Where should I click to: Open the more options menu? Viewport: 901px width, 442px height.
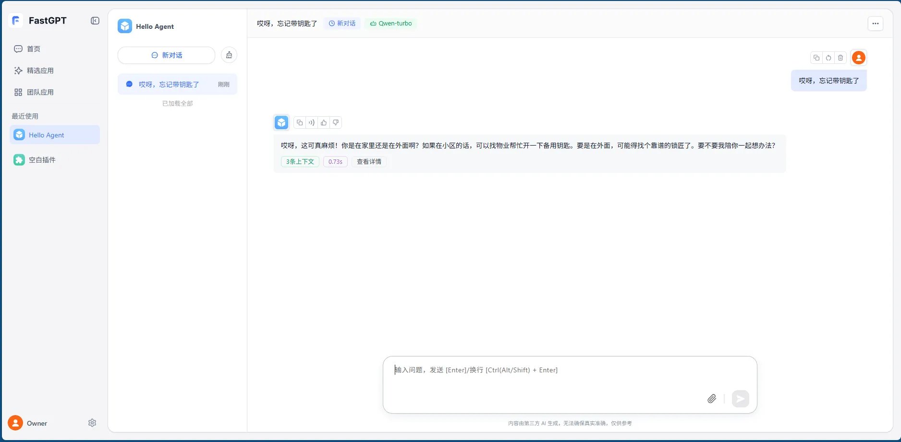pos(875,24)
